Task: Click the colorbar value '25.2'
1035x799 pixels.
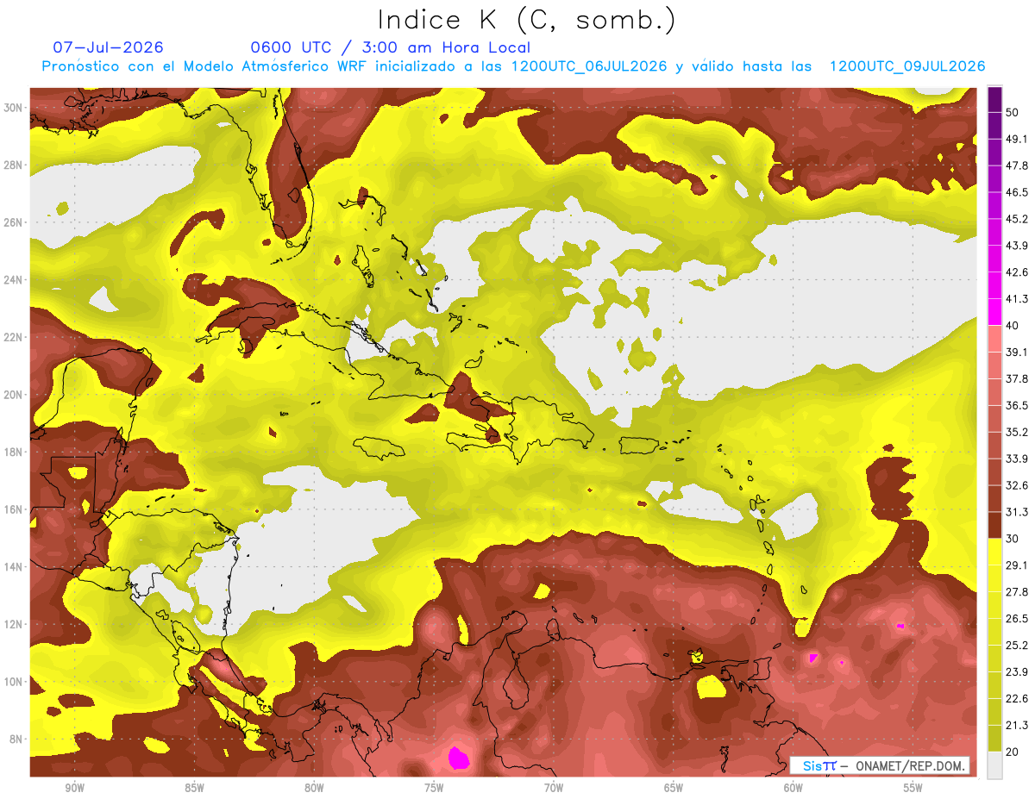Action: pos(1016,645)
